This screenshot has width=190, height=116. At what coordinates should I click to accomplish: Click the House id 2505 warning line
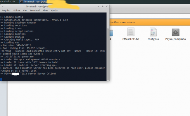(53, 51)
